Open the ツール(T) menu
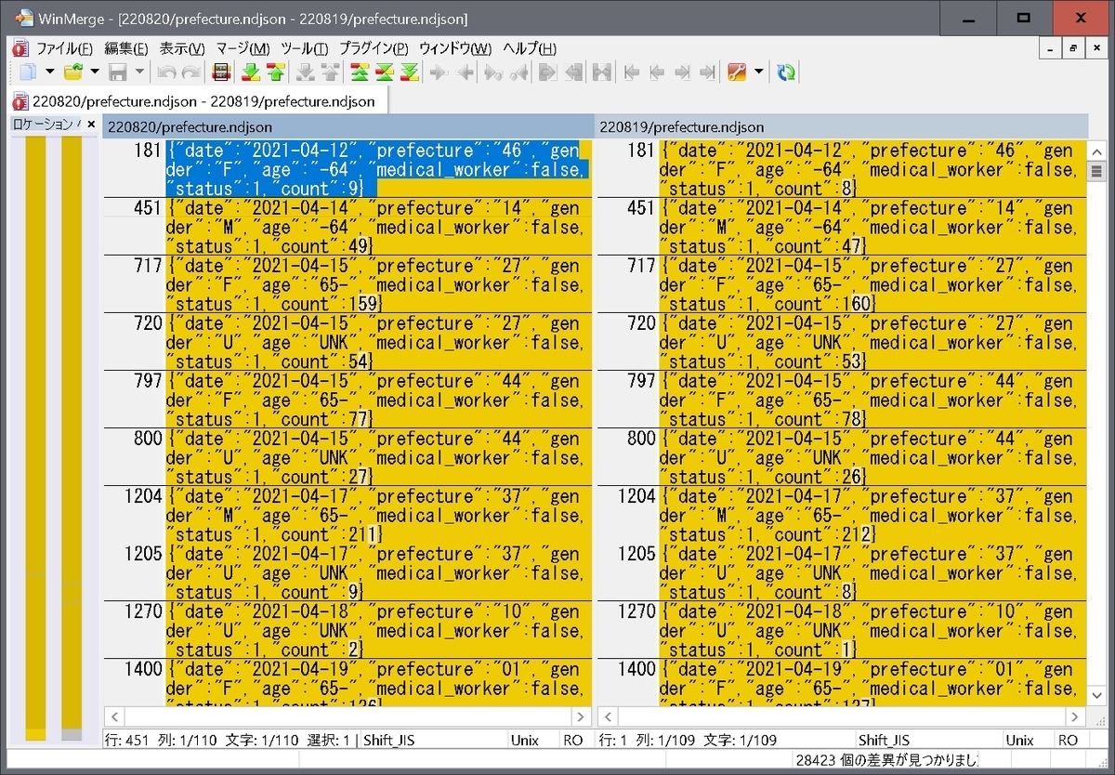The width and height of the screenshot is (1115, 775). pos(304,48)
